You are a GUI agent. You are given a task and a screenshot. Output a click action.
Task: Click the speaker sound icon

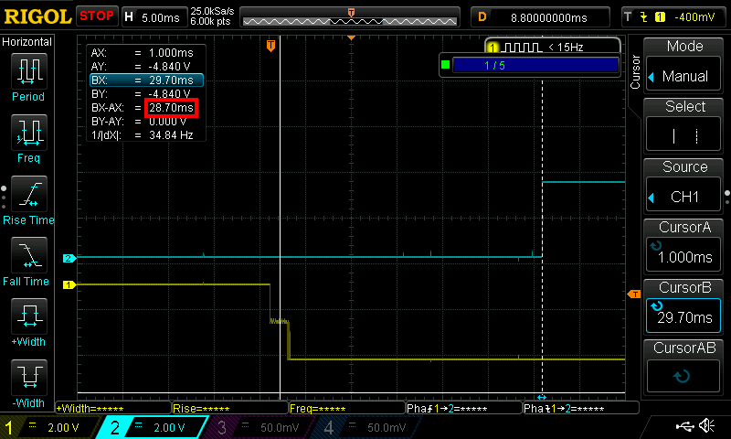[x=706, y=425]
